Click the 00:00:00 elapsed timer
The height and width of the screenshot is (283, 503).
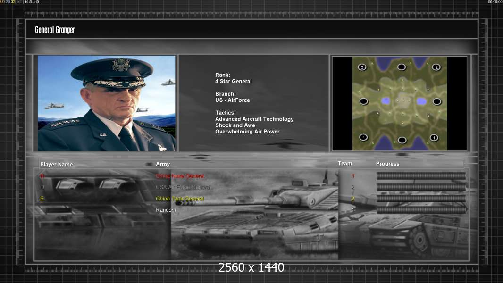pos(495,2)
